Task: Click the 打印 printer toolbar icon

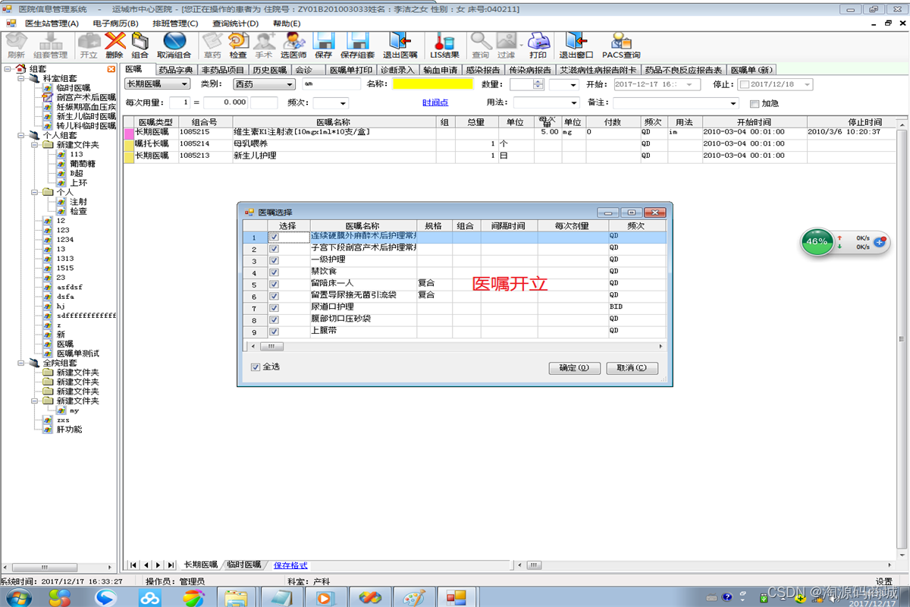Action: pos(538,45)
